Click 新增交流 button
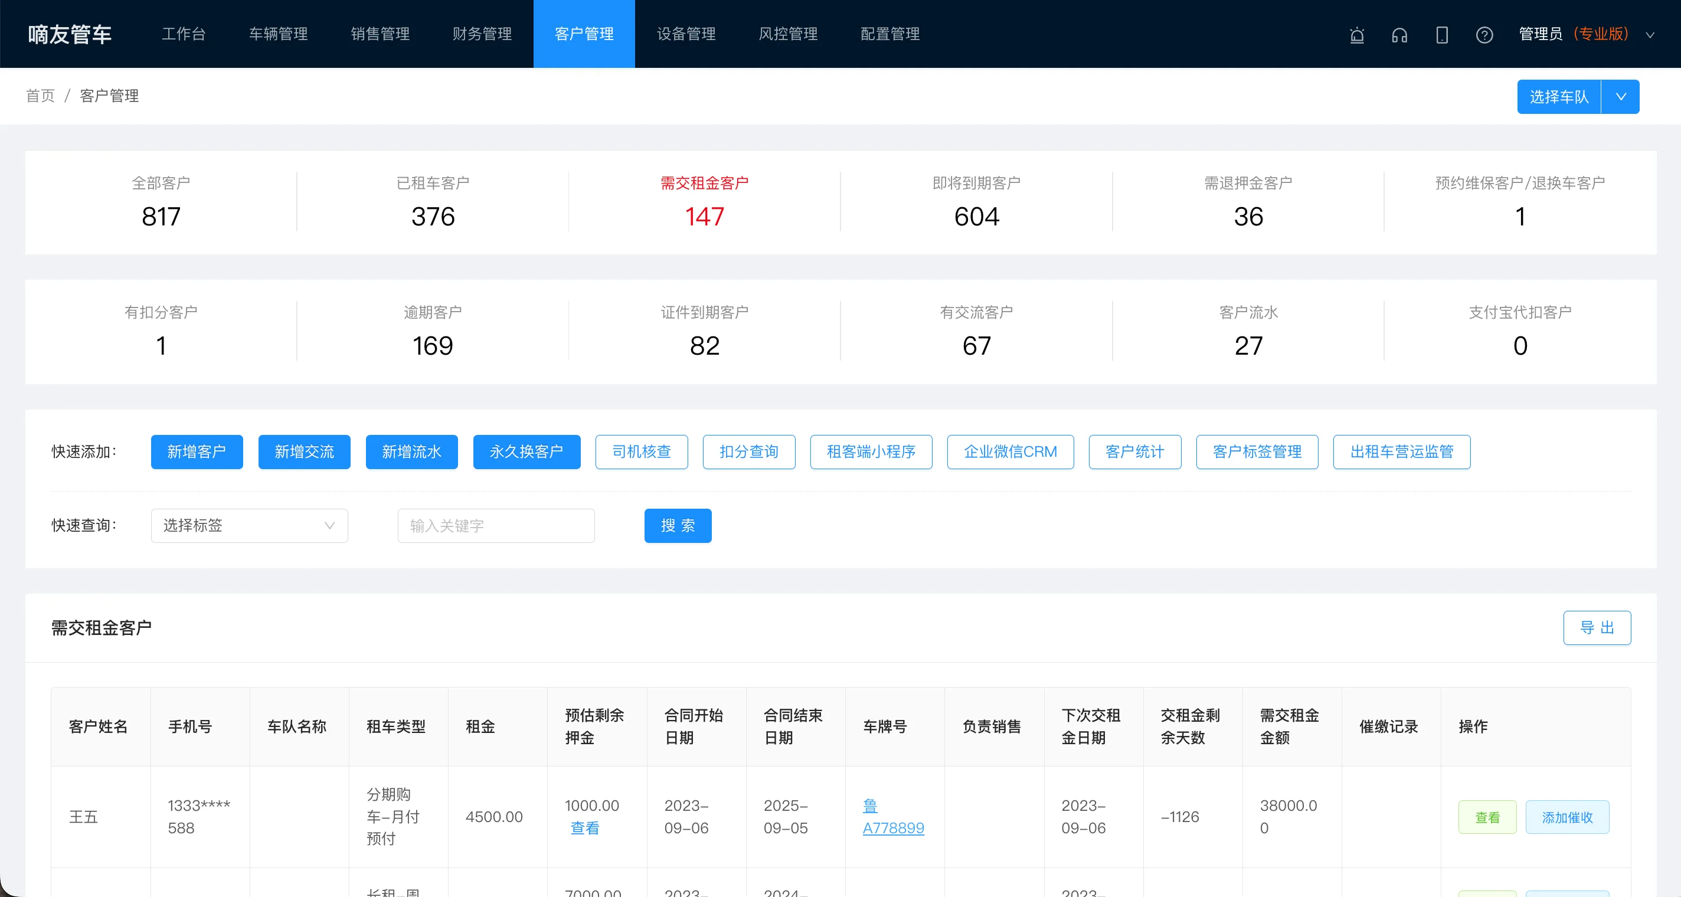Viewport: 1681px width, 897px height. (x=304, y=451)
